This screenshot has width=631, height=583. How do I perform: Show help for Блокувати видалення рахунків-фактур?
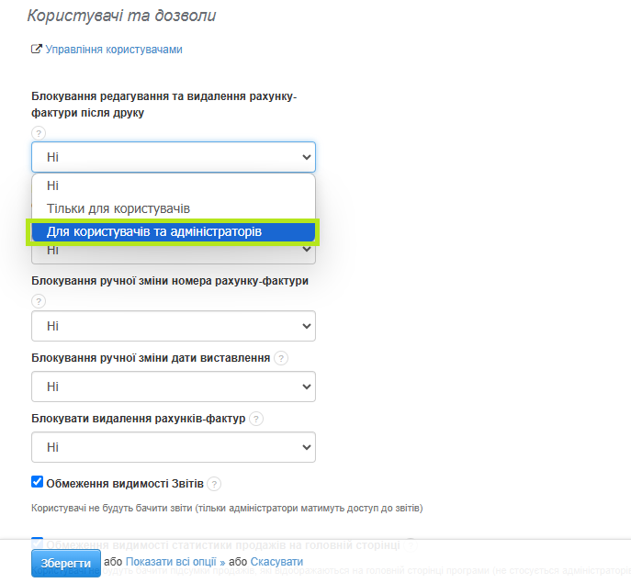(256, 419)
